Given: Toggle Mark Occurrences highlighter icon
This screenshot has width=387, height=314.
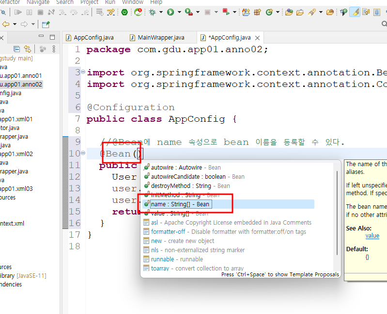Looking at the screenshot, I should [x=355, y=12].
